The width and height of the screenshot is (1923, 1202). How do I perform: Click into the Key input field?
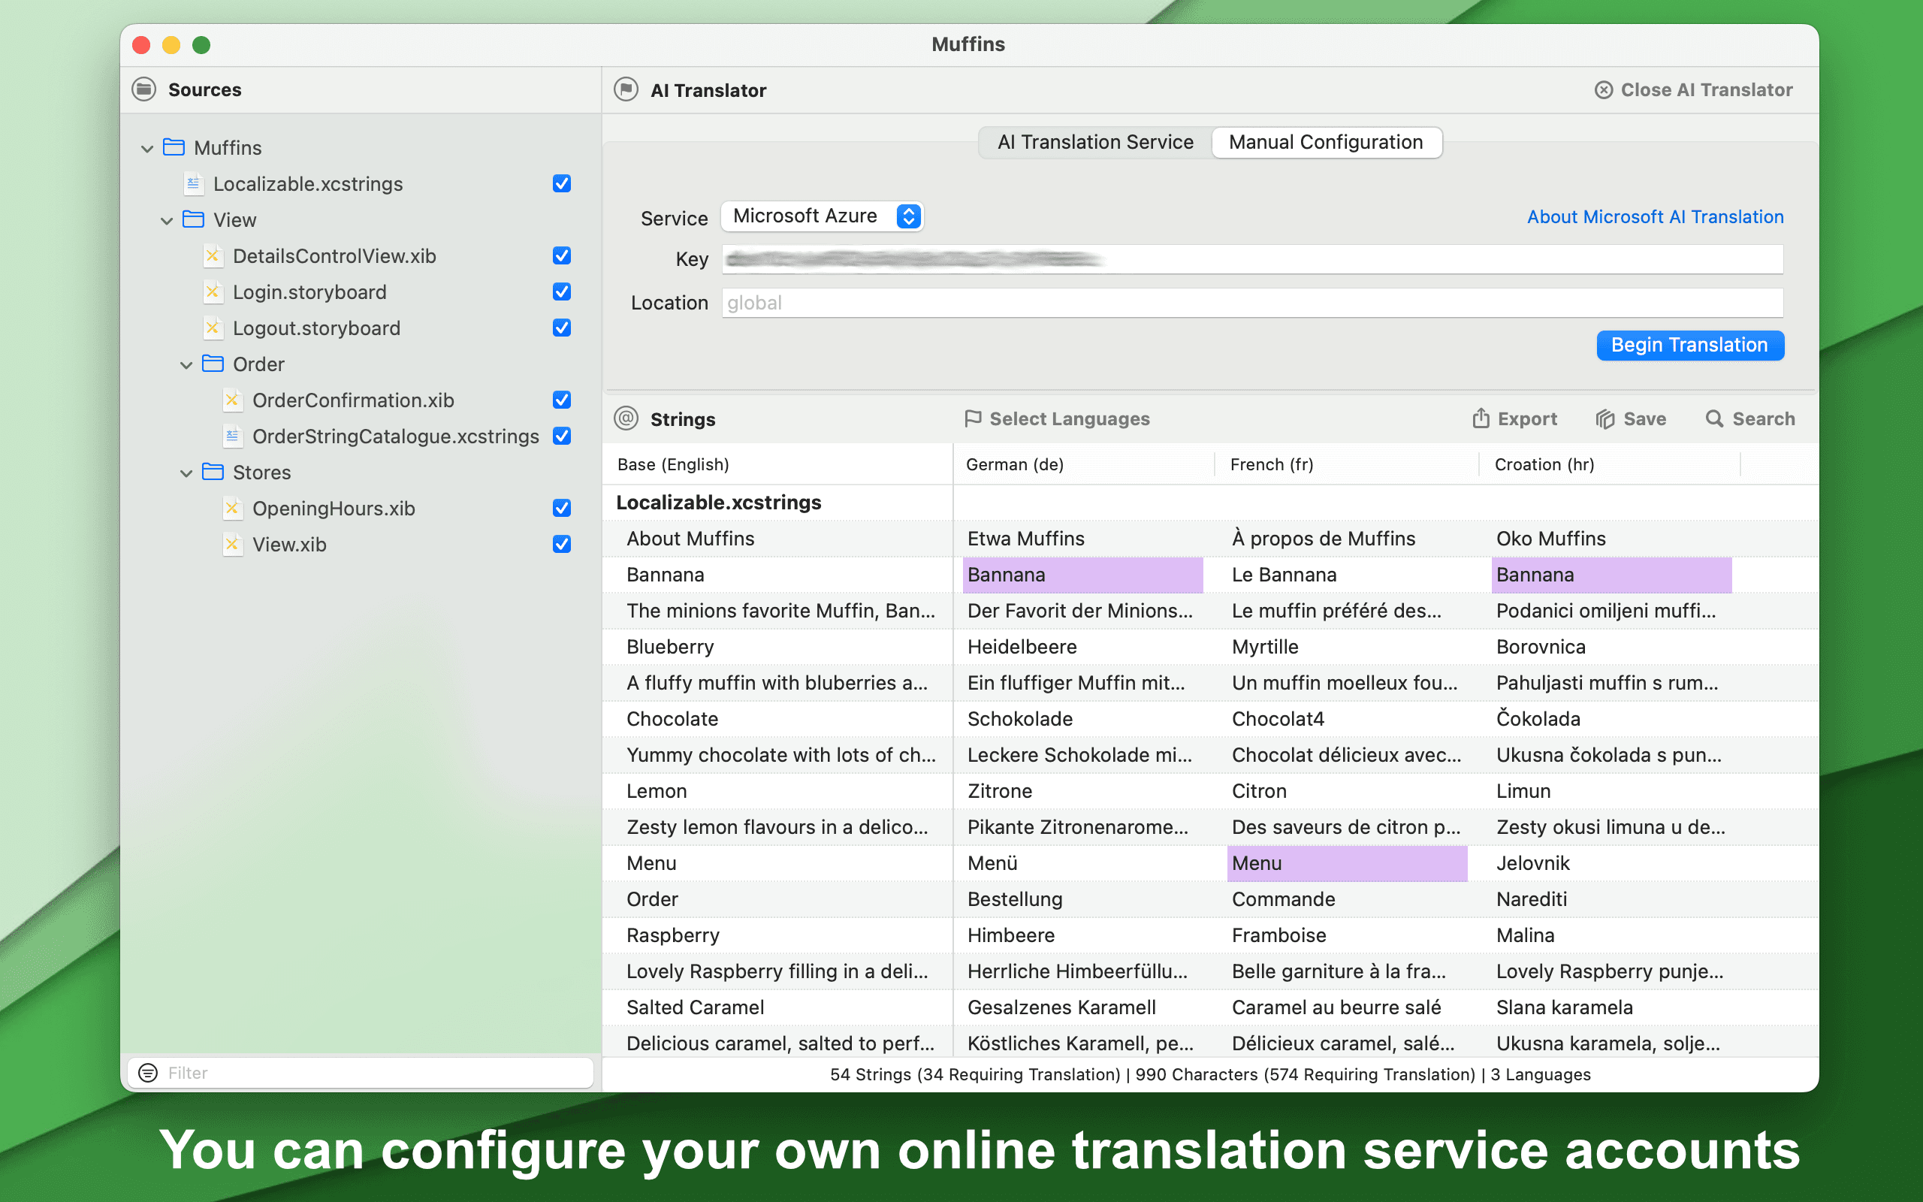[x=1252, y=259]
